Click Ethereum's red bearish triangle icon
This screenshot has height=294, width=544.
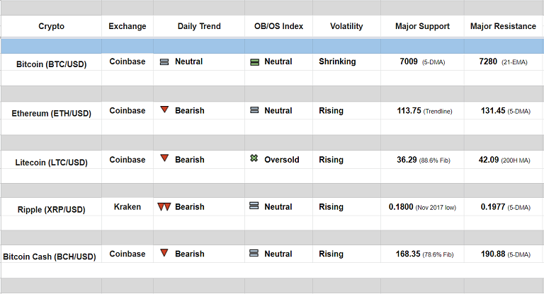pos(164,110)
